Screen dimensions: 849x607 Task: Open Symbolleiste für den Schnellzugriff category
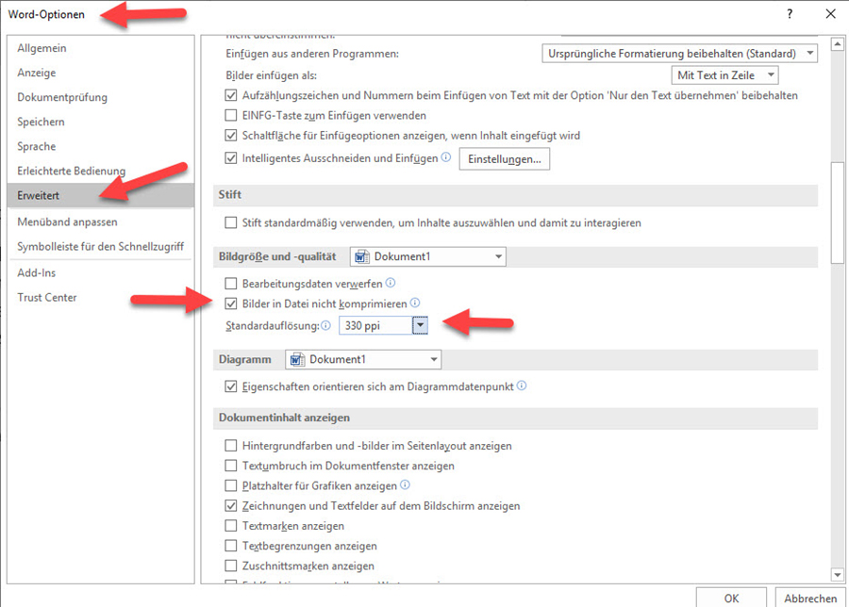point(101,246)
